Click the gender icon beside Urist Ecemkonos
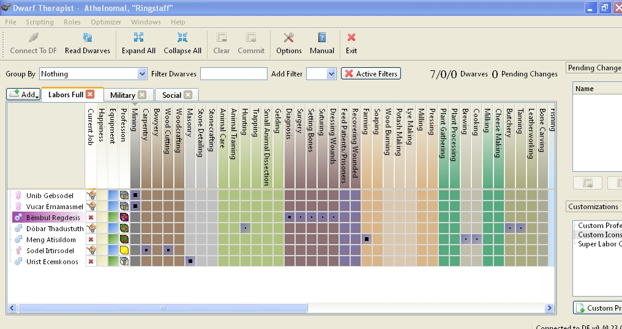This screenshot has height=329, width=622. [x=18, y=262]
